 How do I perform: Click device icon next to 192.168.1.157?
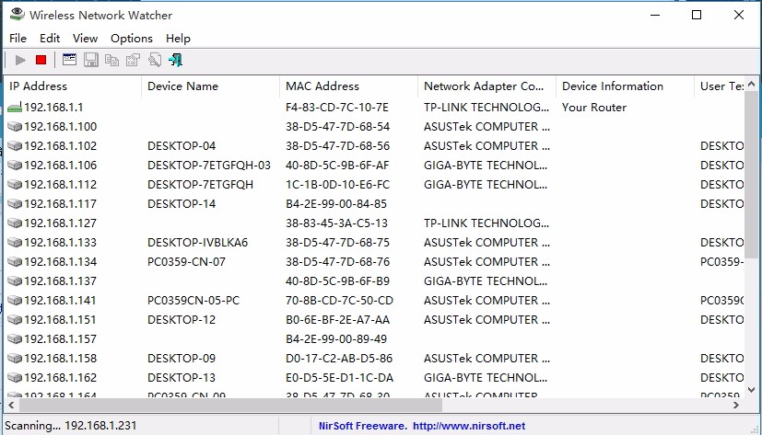coord(15,339)
